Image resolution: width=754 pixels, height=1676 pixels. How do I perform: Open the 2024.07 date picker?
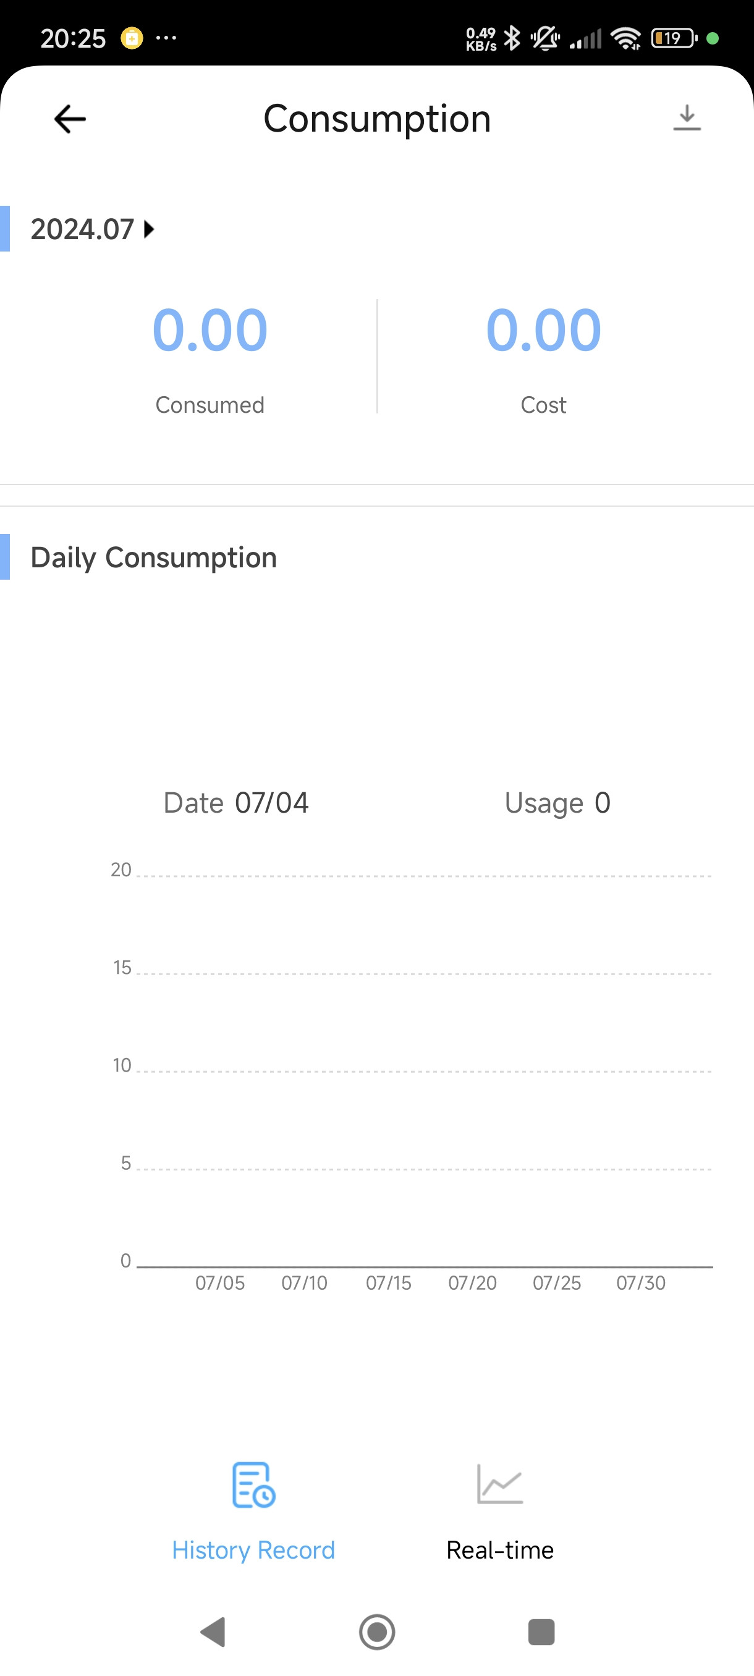83,229
